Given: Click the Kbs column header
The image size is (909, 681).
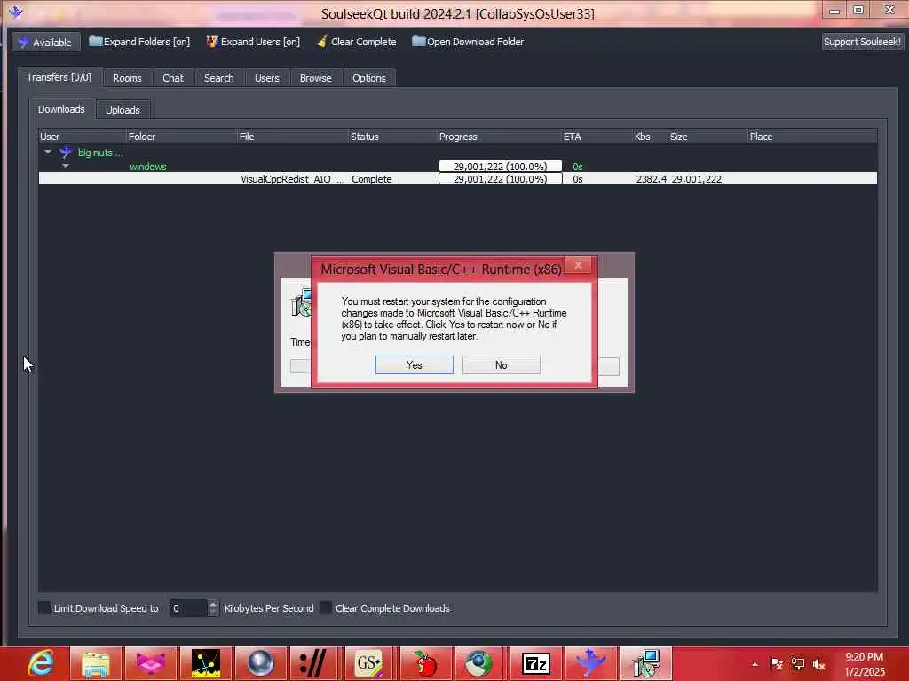Looking at the screenshot, I should (650, 137).
